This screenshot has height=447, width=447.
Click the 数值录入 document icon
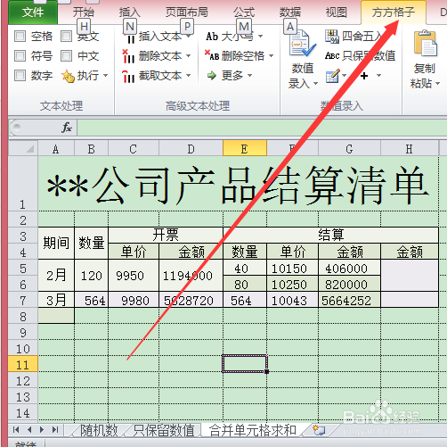point(302,43)
